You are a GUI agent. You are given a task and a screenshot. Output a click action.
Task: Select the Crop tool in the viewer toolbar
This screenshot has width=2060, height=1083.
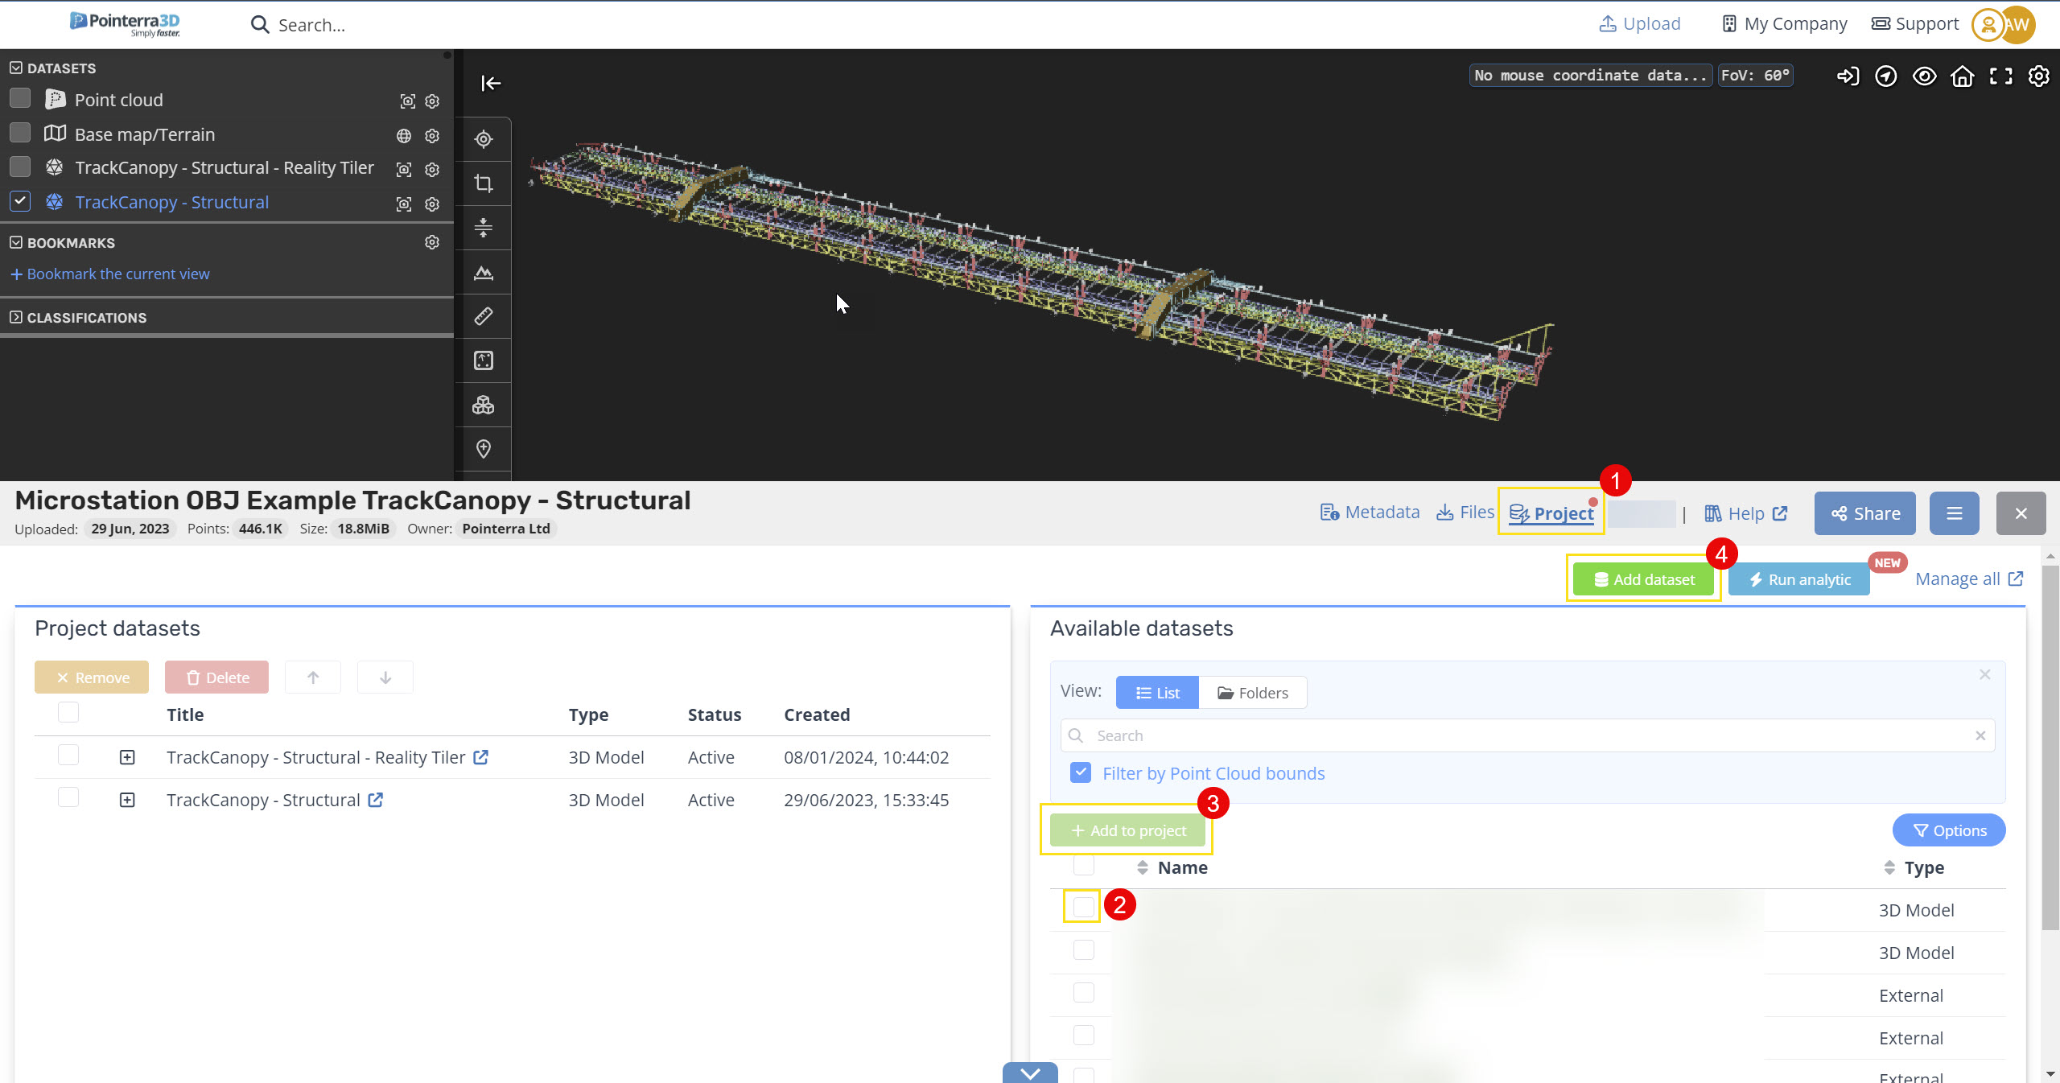point(484,183)
